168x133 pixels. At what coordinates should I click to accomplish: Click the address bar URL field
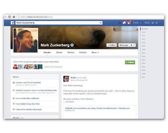90,17
